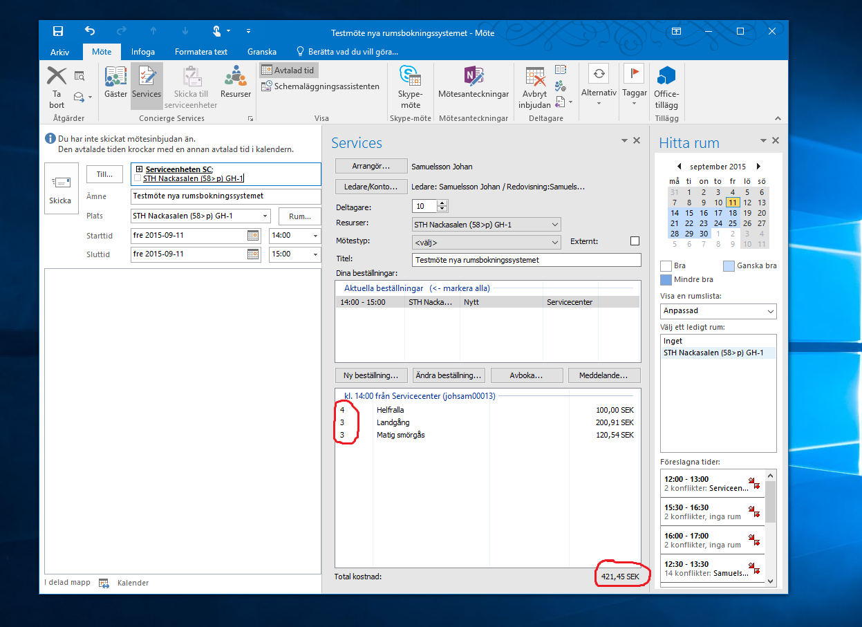Click the Rum... button

pos(299,216)
